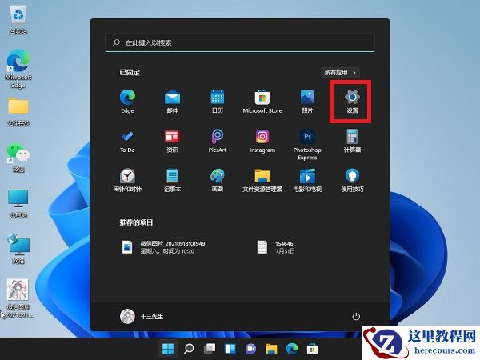480x360 pixels.
Task: Expand All apps (所有应用) list
Action: pyautogui.click(x=340, y=73)
